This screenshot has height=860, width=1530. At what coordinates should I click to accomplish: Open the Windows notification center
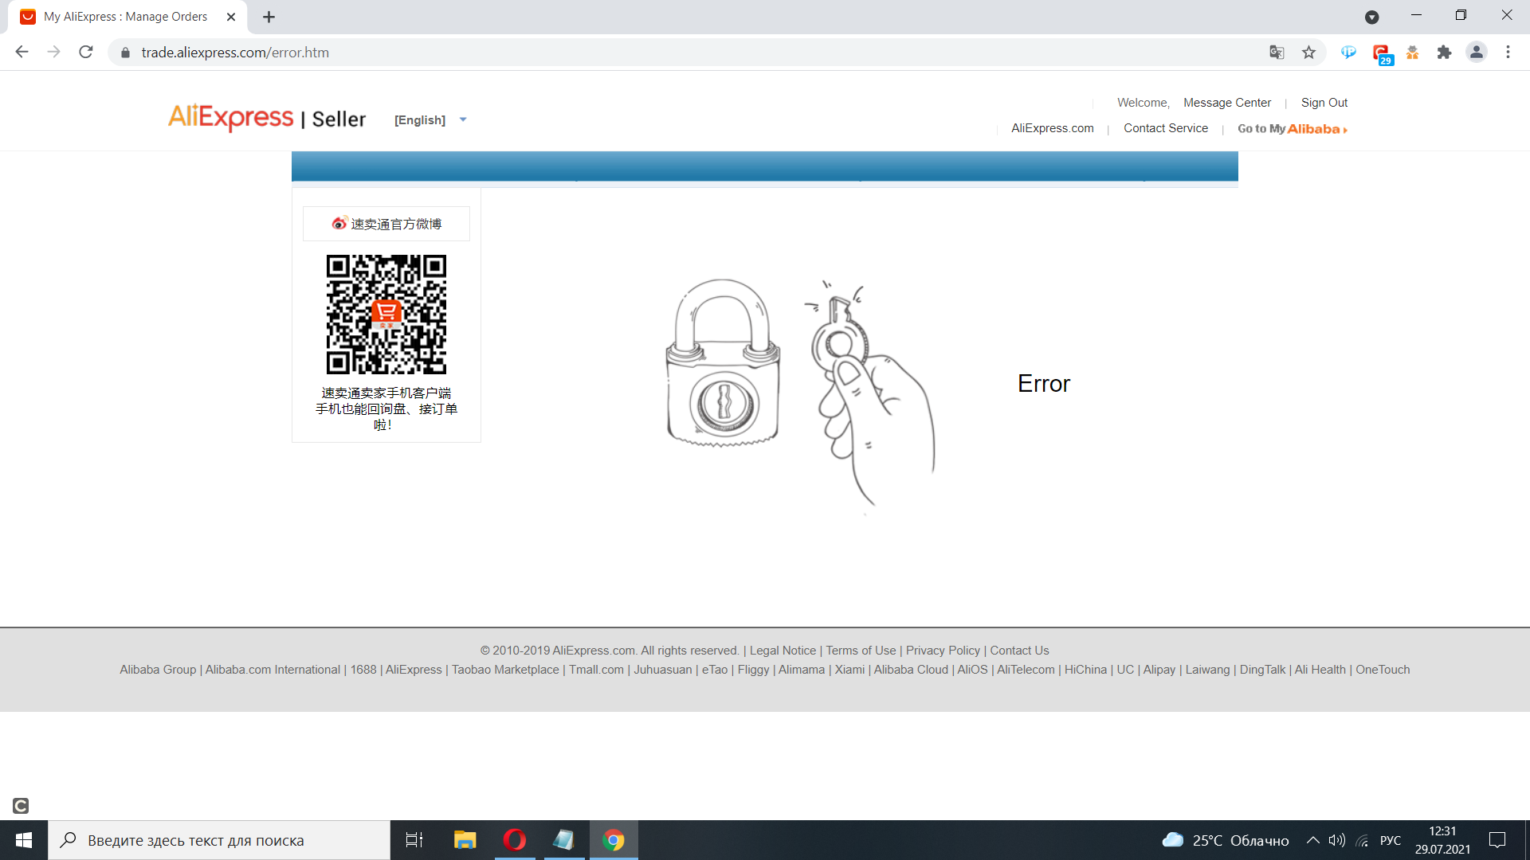pos(1497,840)
